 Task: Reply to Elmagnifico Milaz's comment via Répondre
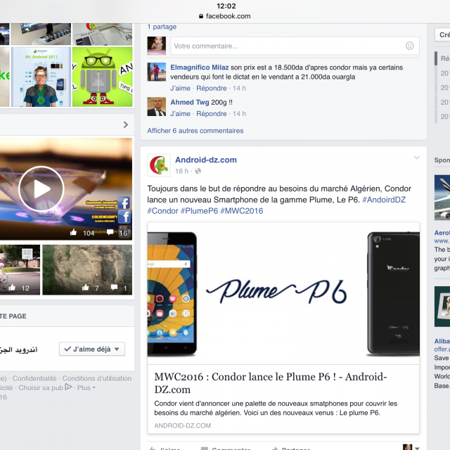point(212,89)
